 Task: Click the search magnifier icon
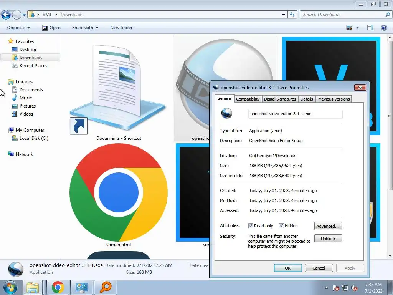click(x=388, y=15)
